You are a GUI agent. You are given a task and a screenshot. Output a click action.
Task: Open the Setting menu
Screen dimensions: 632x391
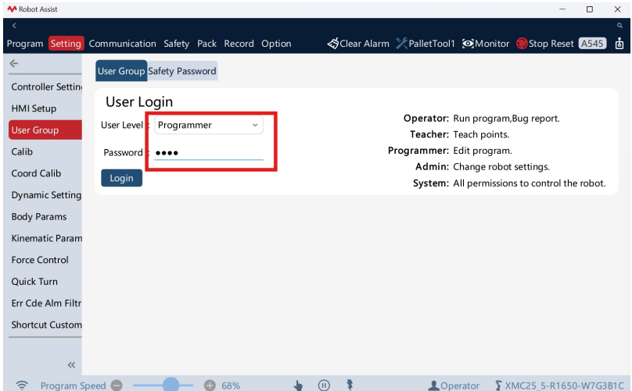tap(66, 44)
